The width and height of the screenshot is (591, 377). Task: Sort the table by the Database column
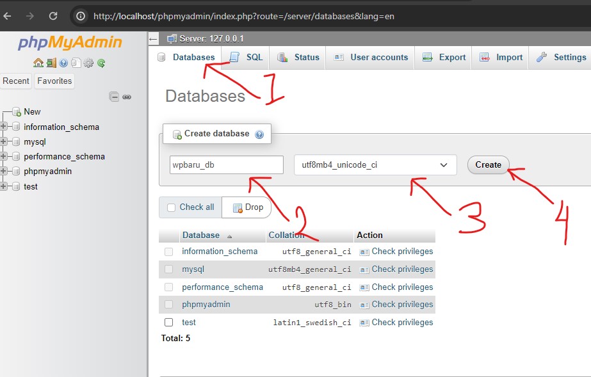[201, 236]
